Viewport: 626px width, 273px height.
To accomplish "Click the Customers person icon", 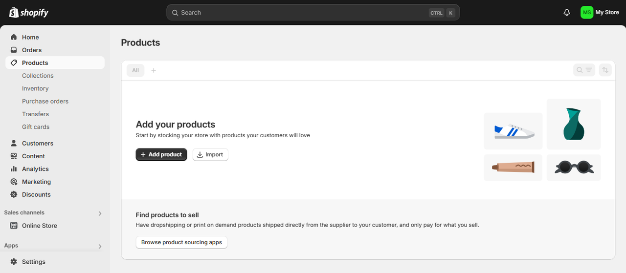I will [x=14, y=143].
